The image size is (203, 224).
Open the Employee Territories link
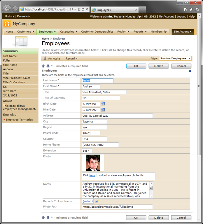click(19, 120)
